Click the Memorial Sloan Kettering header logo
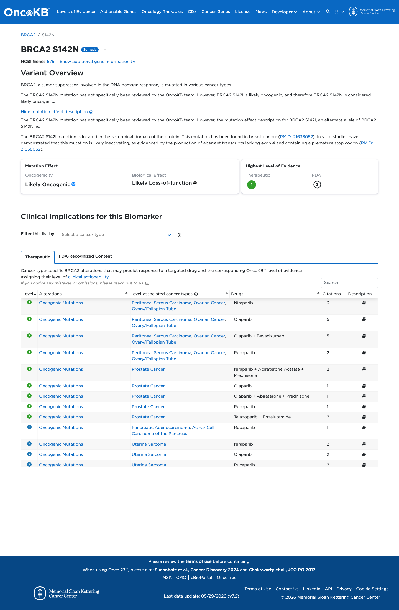Image resolution: width=399 pixels, height=610 pixels. click(372, 12)
